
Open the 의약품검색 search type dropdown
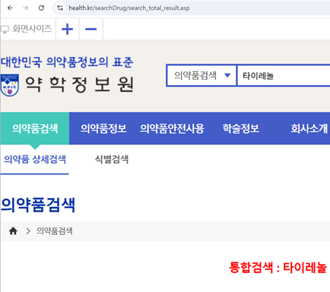(201, 75)
